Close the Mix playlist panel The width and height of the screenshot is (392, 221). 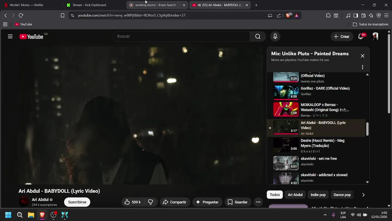[363, 56]
